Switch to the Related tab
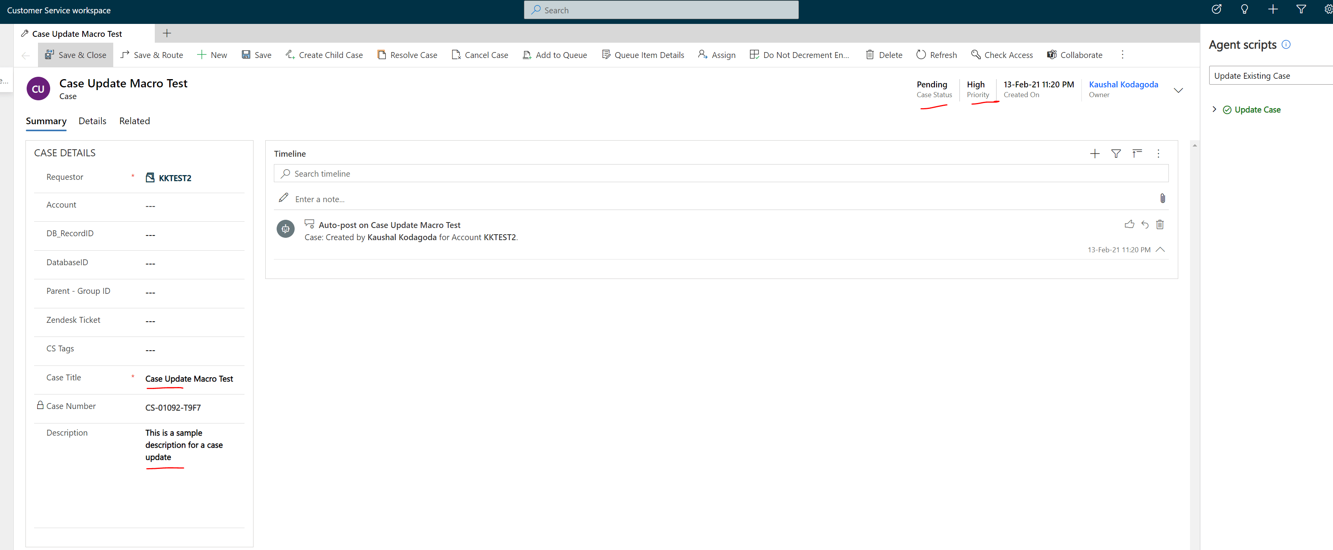Image resolution: width=1333 pixels, height=550 pixels. pos(134,121)
